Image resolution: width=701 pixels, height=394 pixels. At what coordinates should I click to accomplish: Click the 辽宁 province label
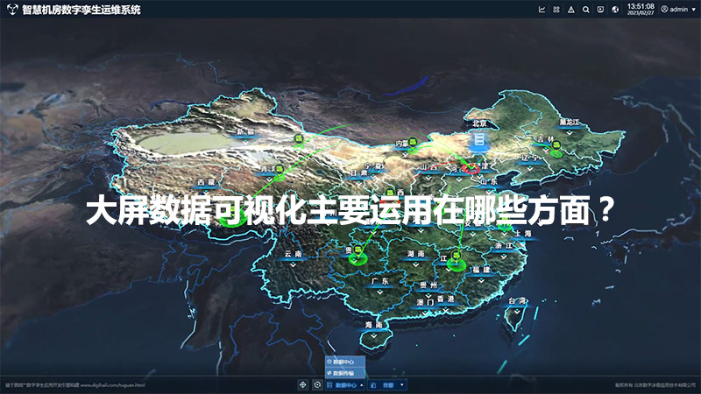pos(530,158)
